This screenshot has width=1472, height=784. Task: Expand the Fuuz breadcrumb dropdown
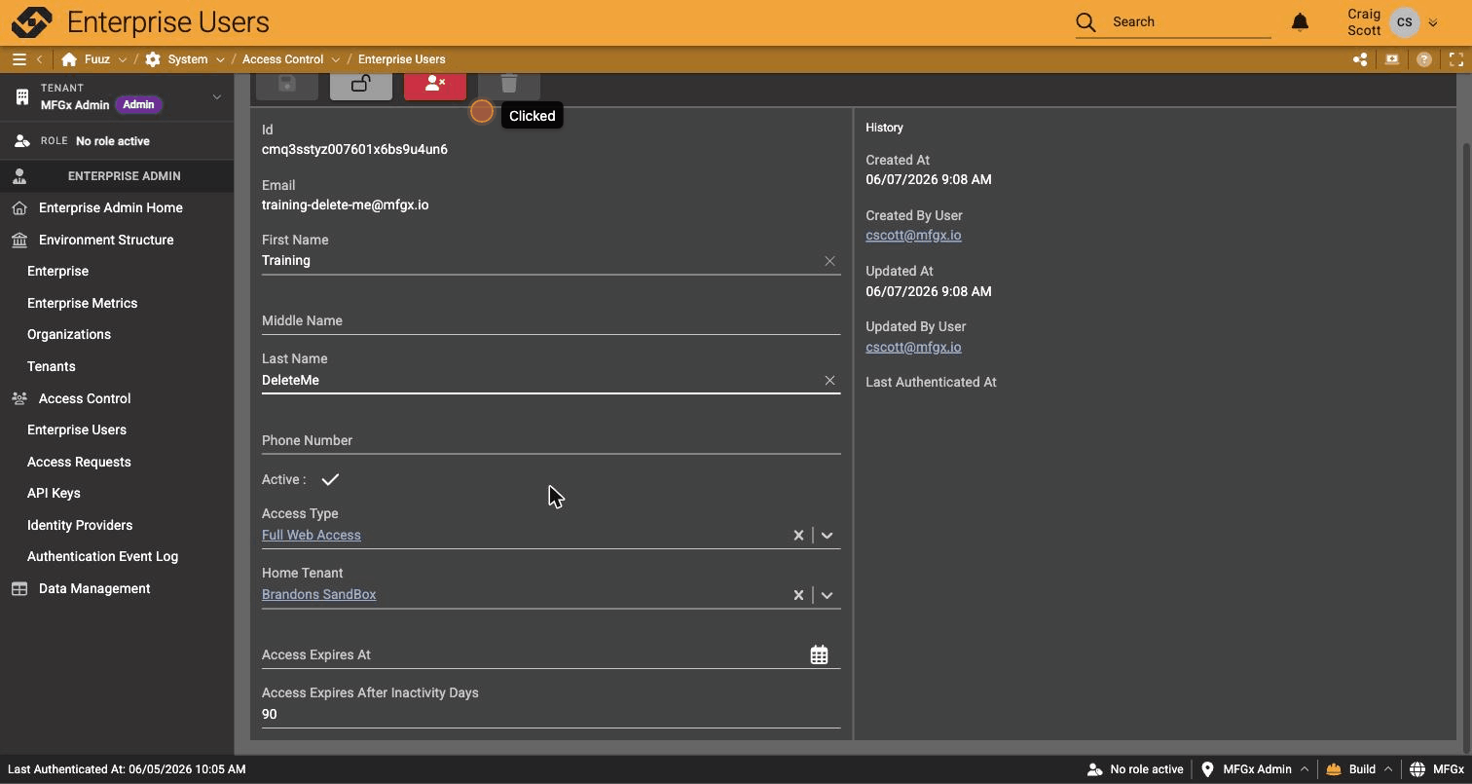(123, 60)
